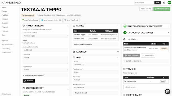Viewport: 172px width, 96px height.
Task: Click the Kartoitustiedot calendar icon
Action: (x=24, y=88)
